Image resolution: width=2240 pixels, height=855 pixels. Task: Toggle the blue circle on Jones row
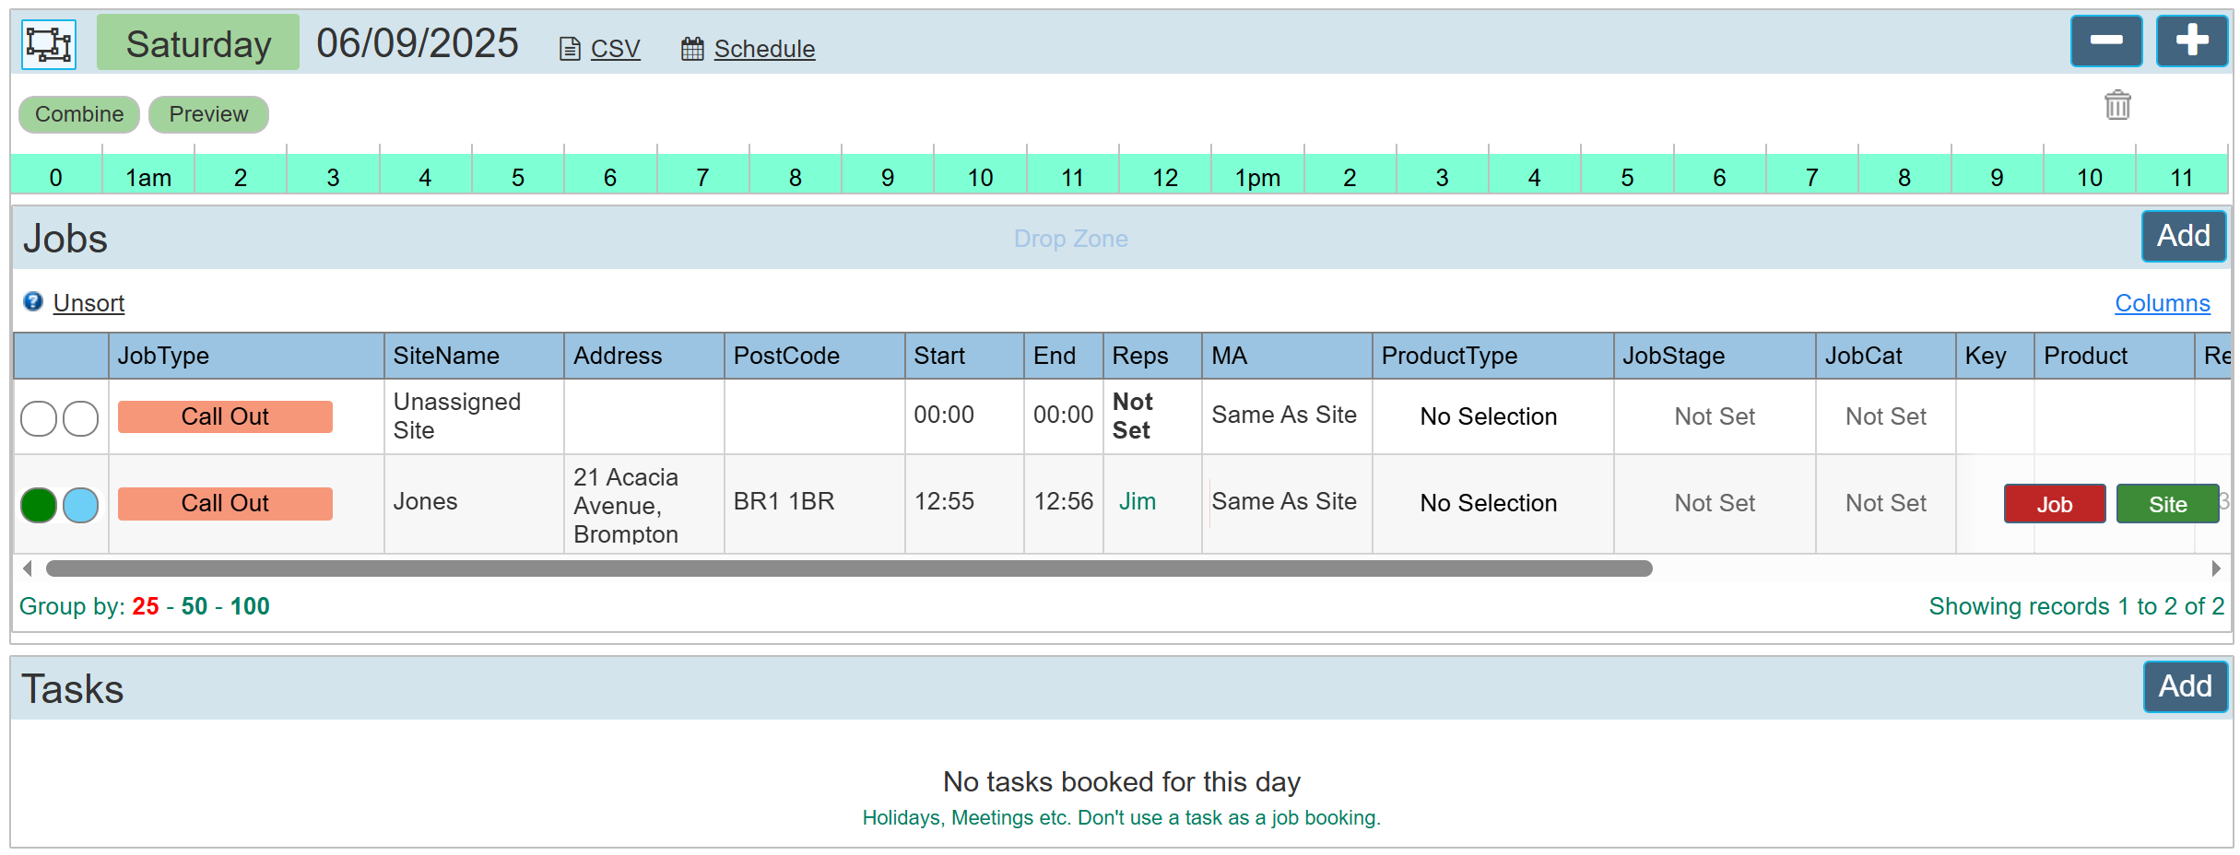[81, 505]
